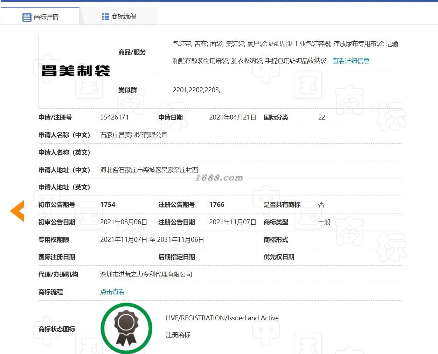Select agency 深圳市洪荒之力专利代理有限公司
This screenshot has height=354, width=438.
click(146, 274)
